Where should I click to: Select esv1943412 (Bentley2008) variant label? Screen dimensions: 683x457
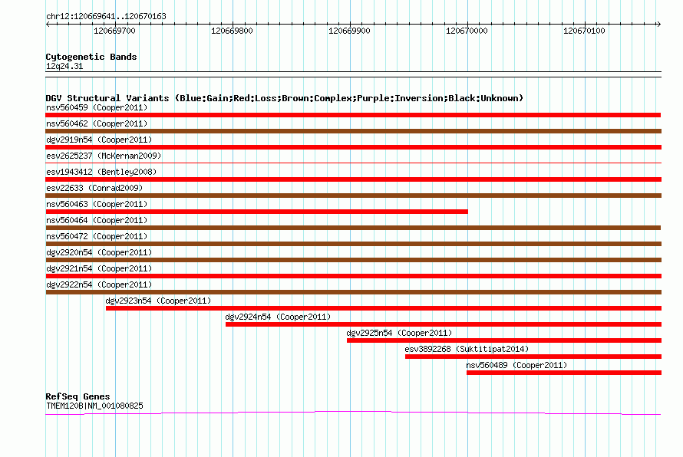coord(101,172)
